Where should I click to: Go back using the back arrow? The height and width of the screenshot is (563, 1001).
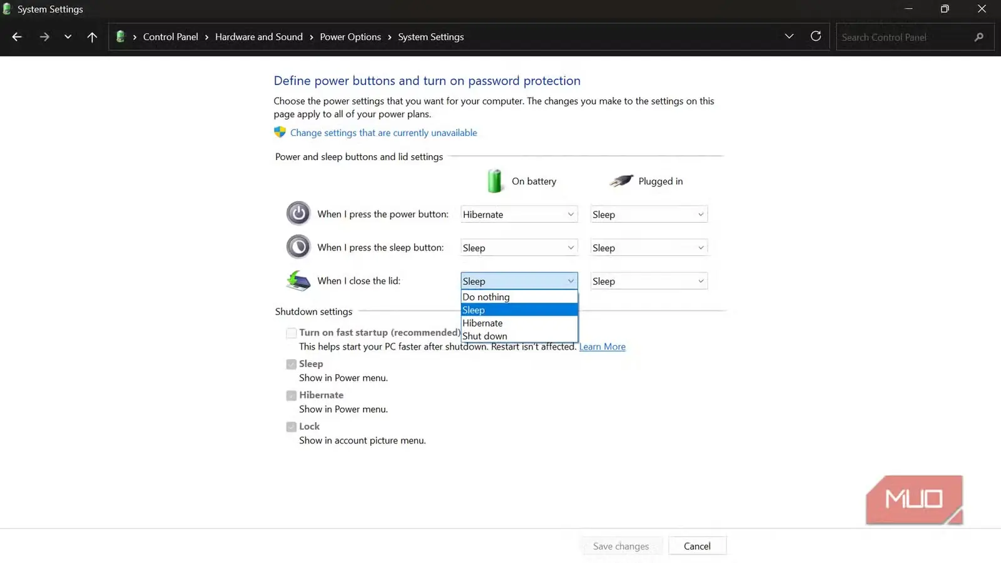[17, 37]
